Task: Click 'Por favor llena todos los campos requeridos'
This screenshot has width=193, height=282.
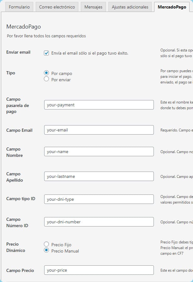Action: pos(46,36)
